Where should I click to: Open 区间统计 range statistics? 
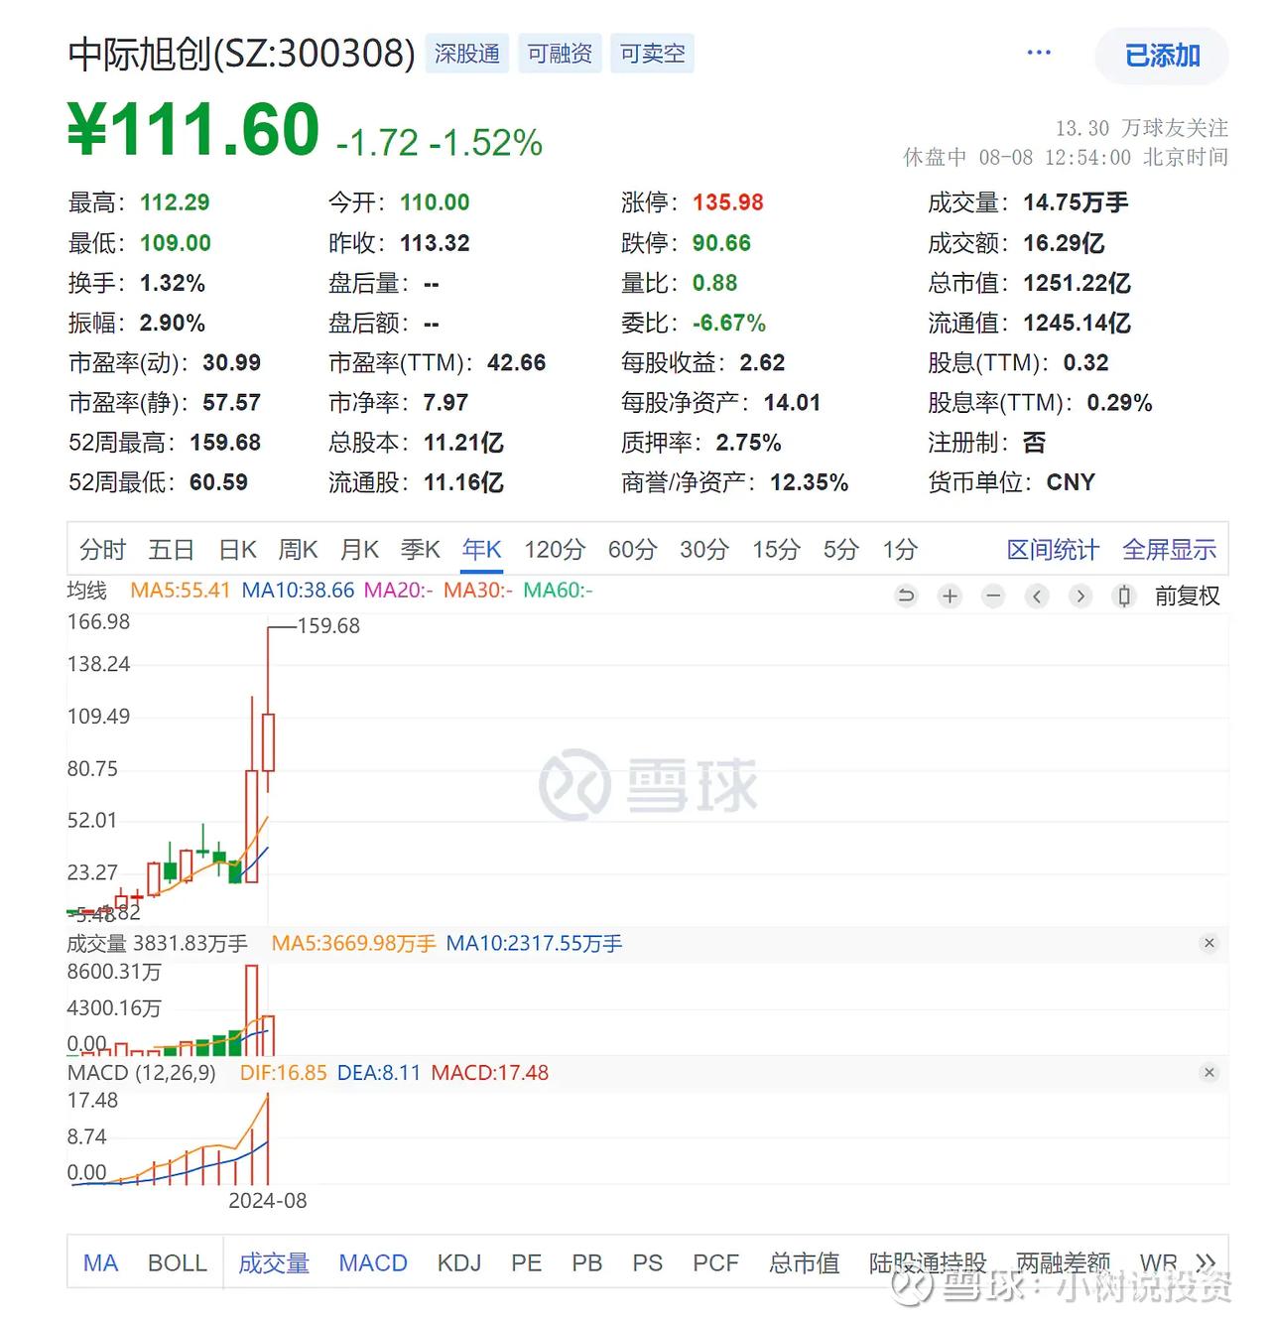point(1053,550)
